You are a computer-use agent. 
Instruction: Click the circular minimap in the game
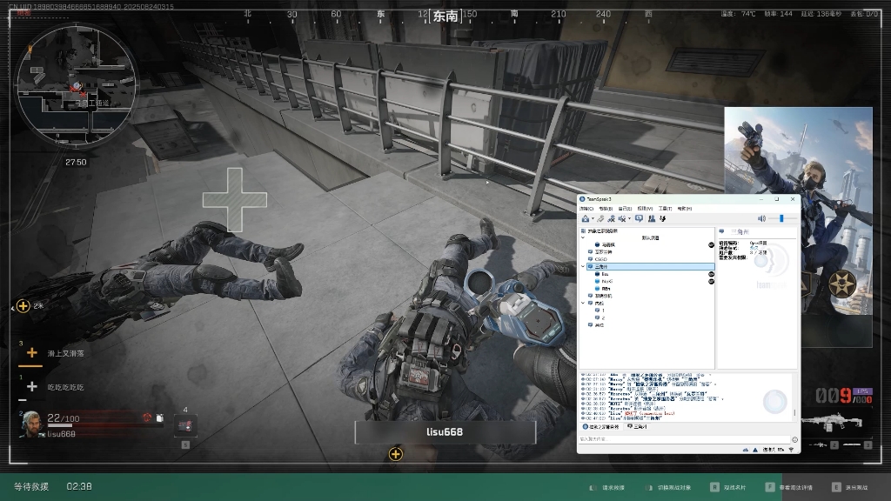click(x=76, y=85)
